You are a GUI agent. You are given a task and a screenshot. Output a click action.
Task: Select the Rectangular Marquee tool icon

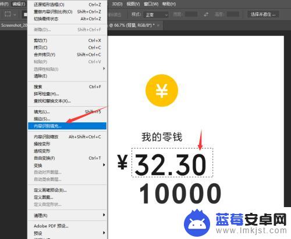[8, 15]
